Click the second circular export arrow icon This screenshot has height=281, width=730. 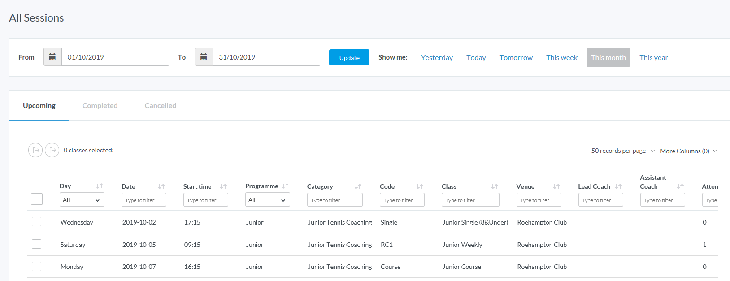click(52, 150)
